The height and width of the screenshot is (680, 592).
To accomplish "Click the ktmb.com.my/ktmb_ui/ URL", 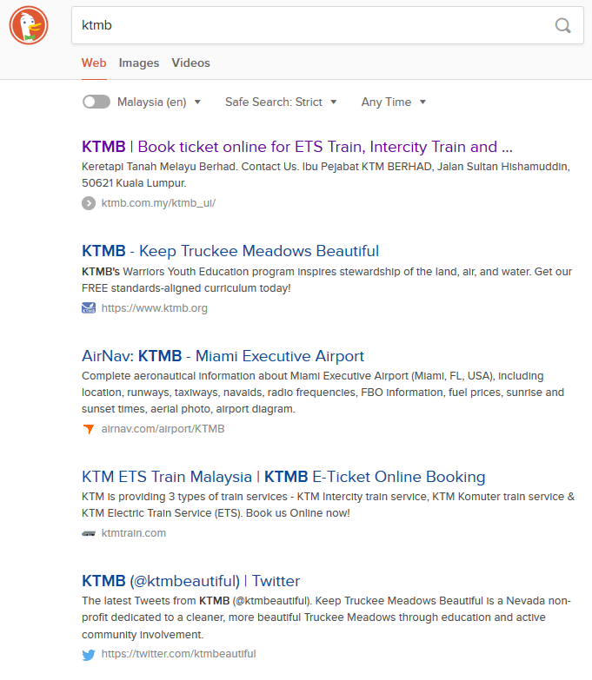I will tap(158, 203).
